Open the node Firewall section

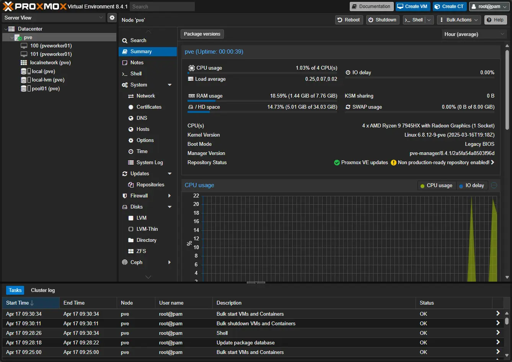[x=139, y=196]
